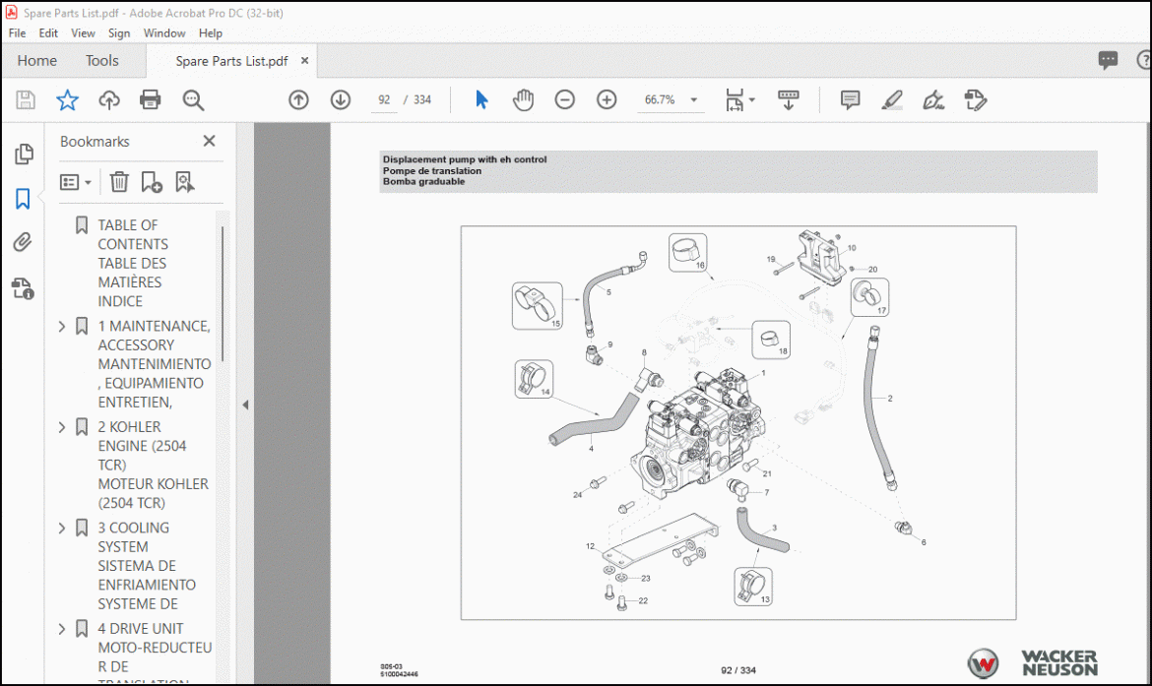Click the Print file icon
Viewport: 1152px width, 686px height.
(150, 99)
